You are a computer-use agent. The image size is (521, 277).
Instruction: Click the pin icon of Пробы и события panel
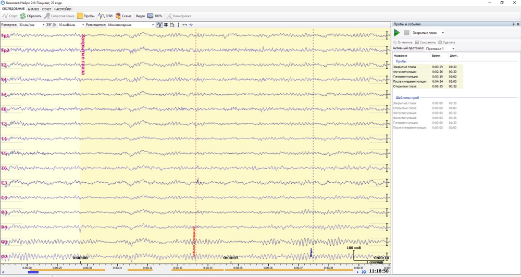[513, 24]
